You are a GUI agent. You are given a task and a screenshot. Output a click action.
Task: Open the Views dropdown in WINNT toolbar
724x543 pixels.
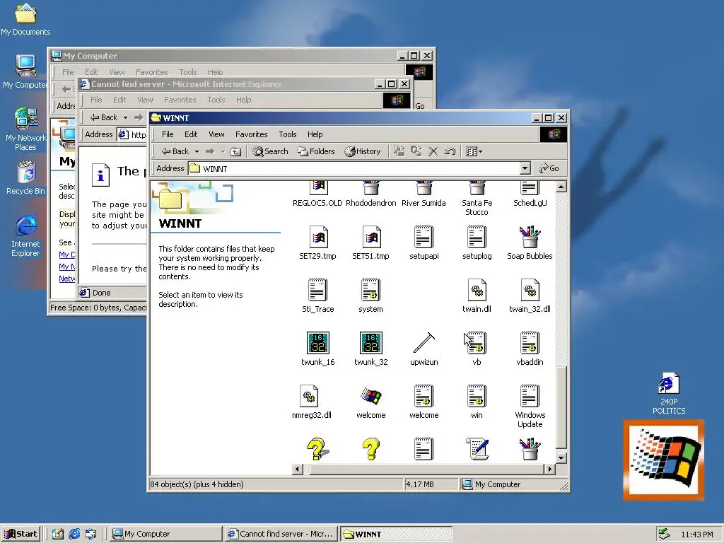[474, 151]
